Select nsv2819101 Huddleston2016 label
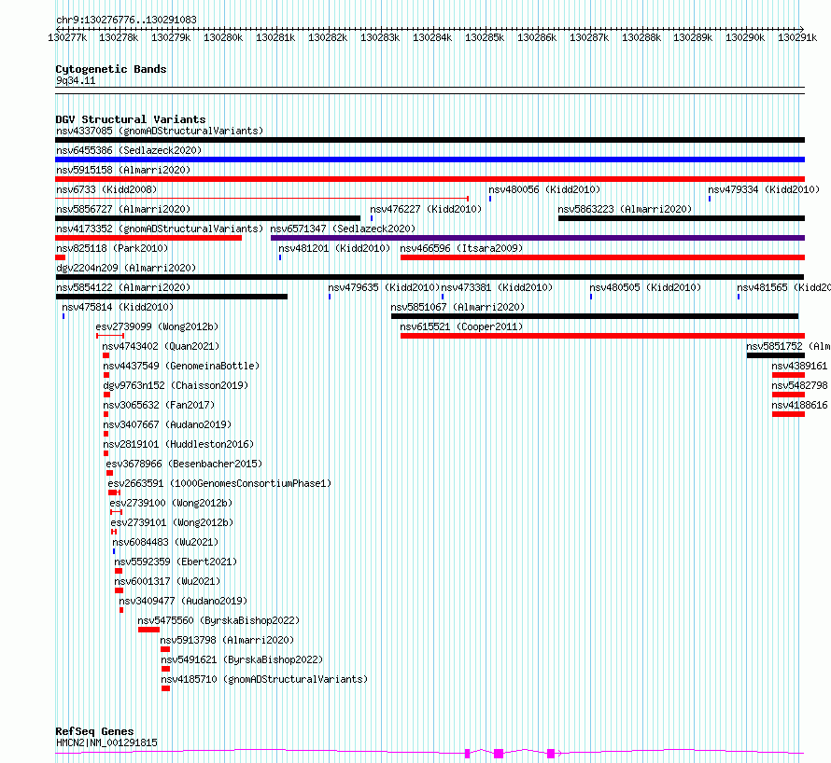The image size is (831, 763). click(x=178, y=444)
